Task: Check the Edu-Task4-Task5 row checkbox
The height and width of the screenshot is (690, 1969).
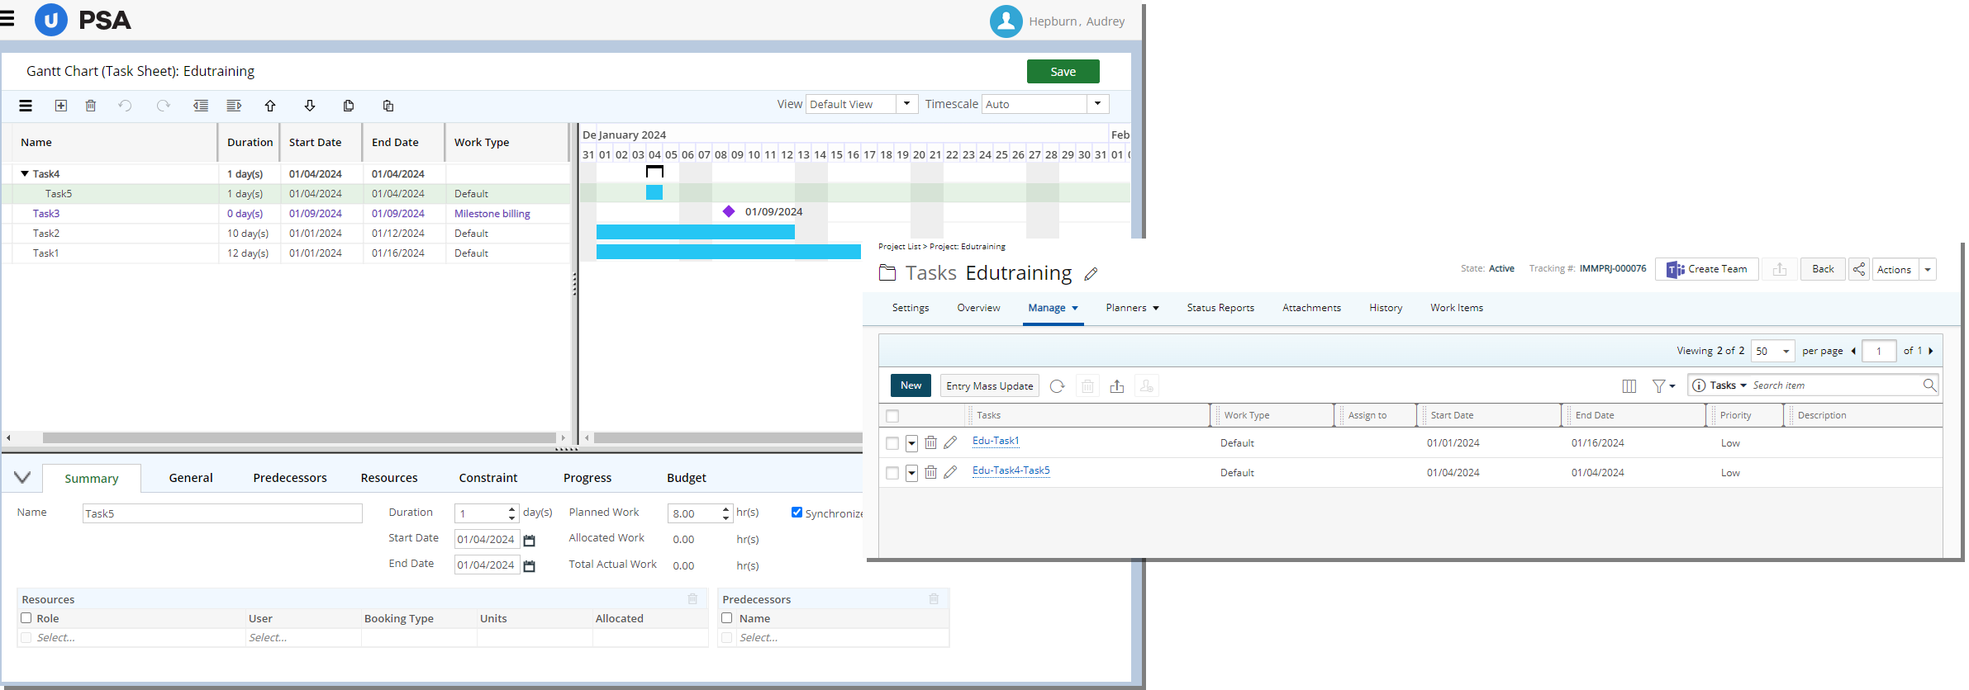Action: (892, 473)
